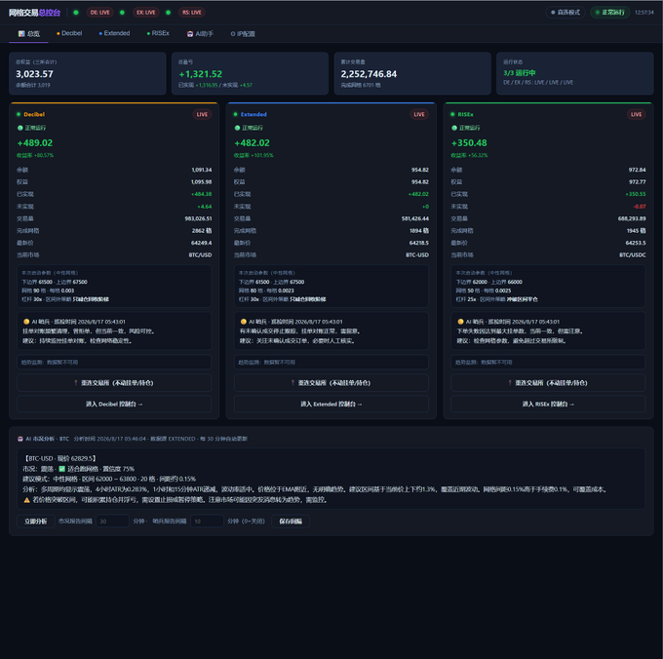Image resolution: width=663 pixels, height=659 pixels.
Task: Open 进入 Extended 控制台 link
Action: 331,405
